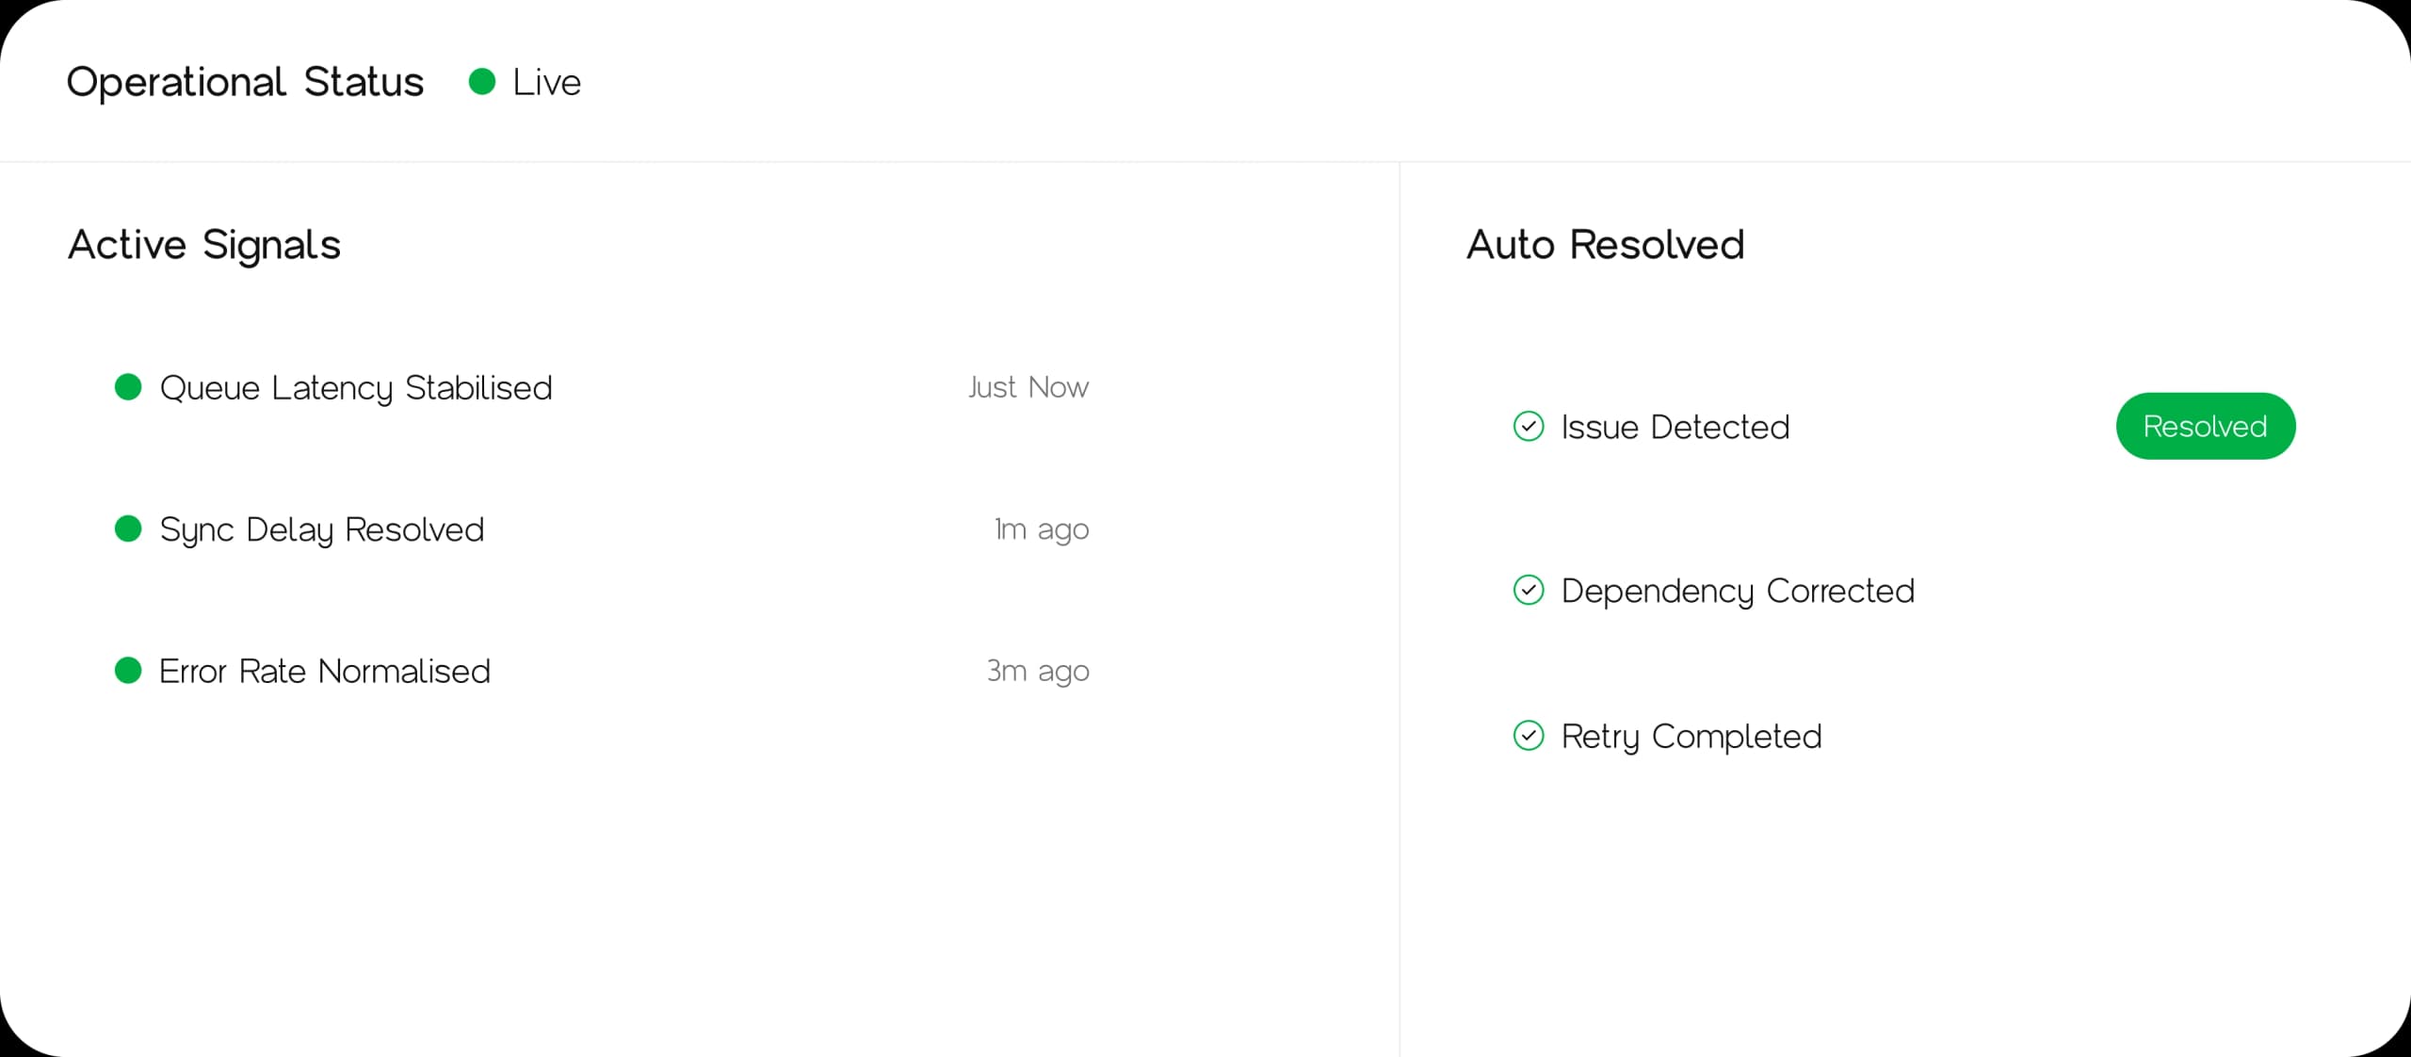Select the Queue Latency Stabilised signal
The image size is (2411, 1057).
click(x=356, y=388)
